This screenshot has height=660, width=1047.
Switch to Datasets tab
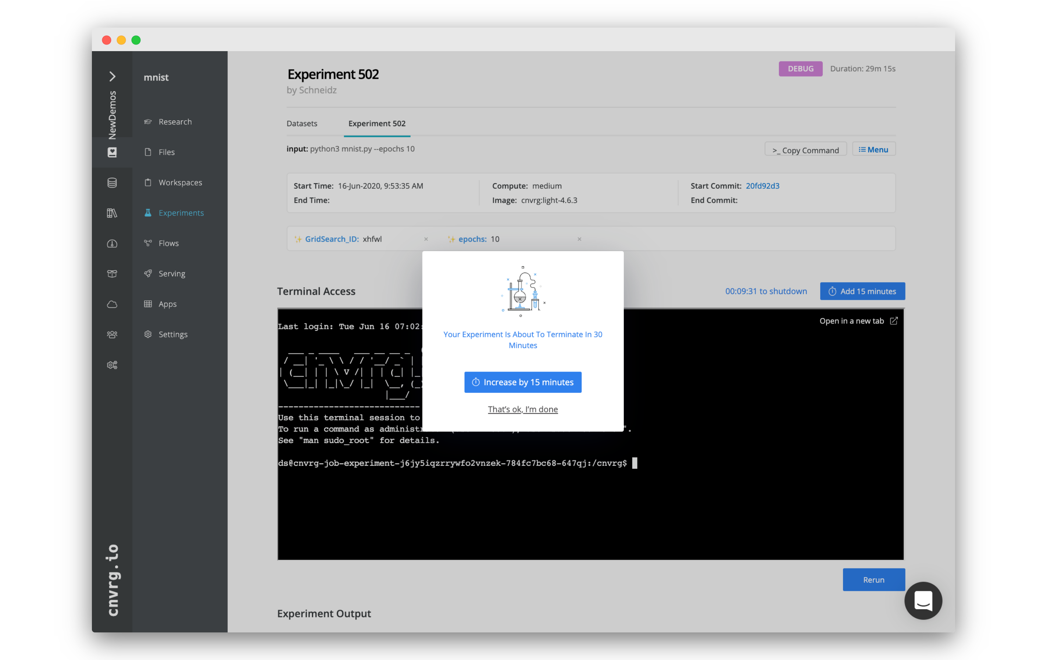tap(302, 123)
